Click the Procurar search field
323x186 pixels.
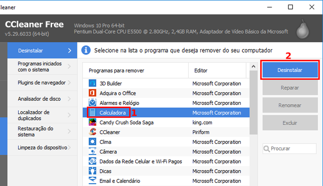click(x=290, y=149)
